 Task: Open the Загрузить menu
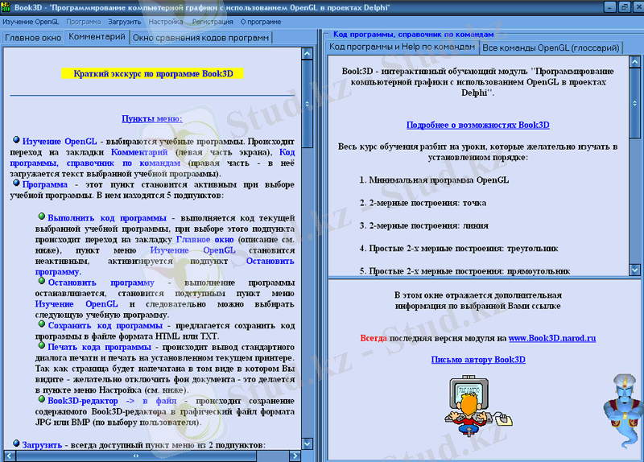pyautogui.click(x=125, y=22)
